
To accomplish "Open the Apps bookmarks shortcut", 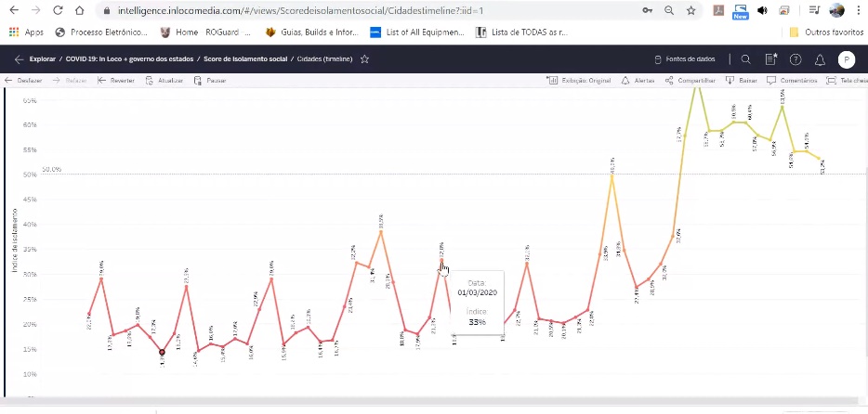I will pos(27,32).
